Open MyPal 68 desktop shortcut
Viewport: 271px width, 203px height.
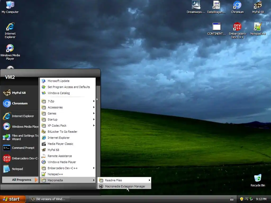(258, 7)
